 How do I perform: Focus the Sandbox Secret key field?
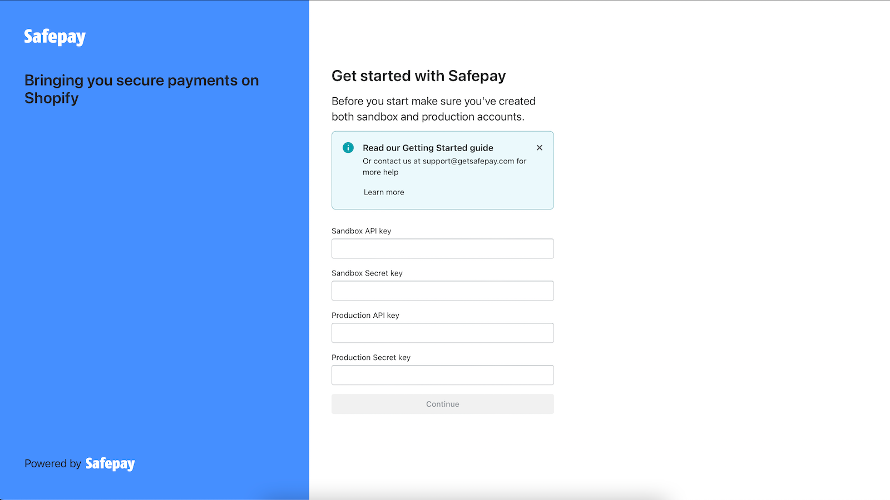[x=443, y=291]
